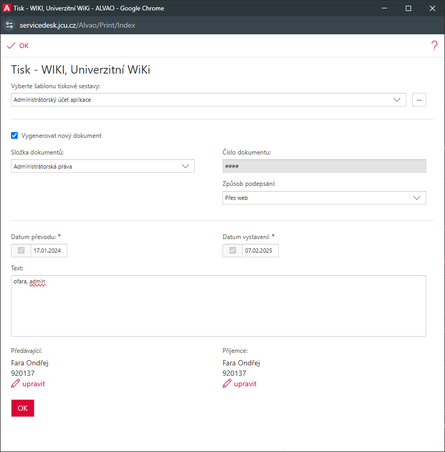Image resolution: width=445 pixels, height=452 pixels.
Task: Expand the print template dropdown
Action: point(208,100)
